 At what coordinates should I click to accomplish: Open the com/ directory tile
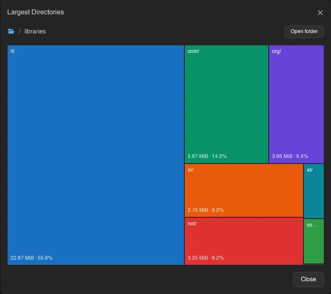coord(226,104)
